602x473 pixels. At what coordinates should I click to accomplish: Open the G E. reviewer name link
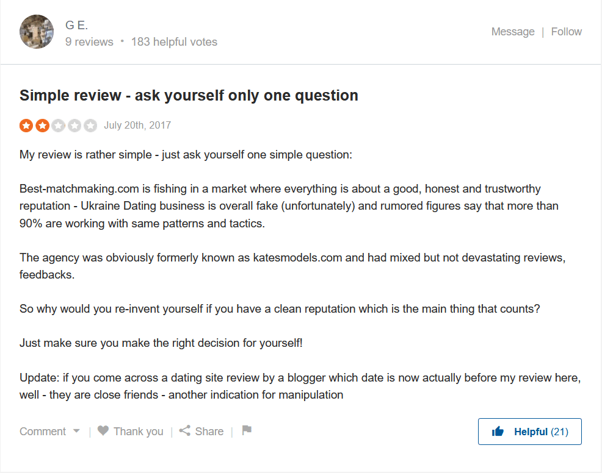pyautogui.click(x=77, y=25)
